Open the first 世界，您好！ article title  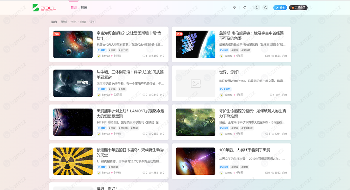pos(229,72)
